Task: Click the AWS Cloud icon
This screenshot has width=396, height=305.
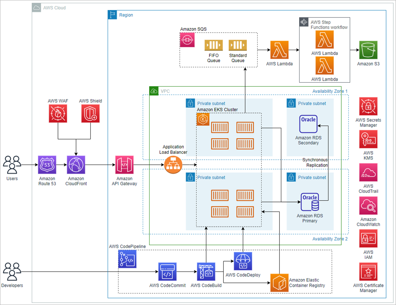Action: [x=36, y=8]
